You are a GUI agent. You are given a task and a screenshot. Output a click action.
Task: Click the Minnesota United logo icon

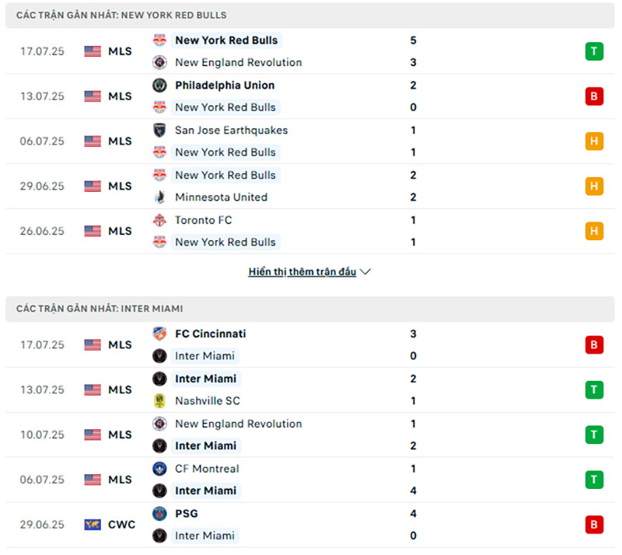pos(159,197)
